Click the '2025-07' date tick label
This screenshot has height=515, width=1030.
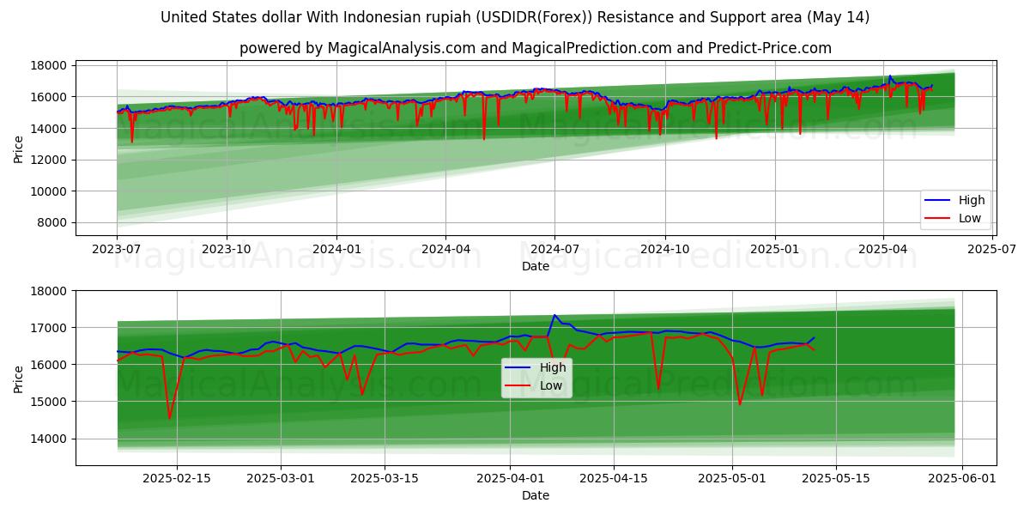992,249
